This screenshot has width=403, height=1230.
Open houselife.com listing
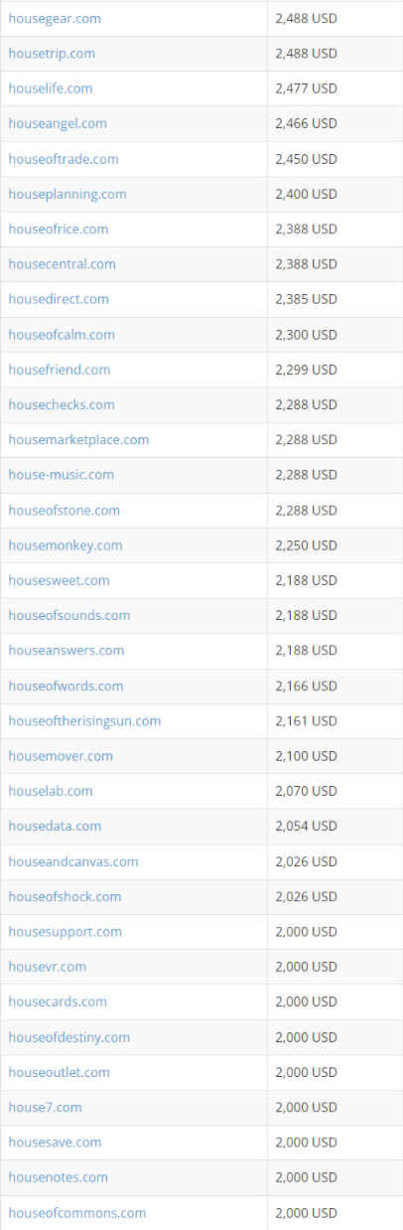pos(51,88)
